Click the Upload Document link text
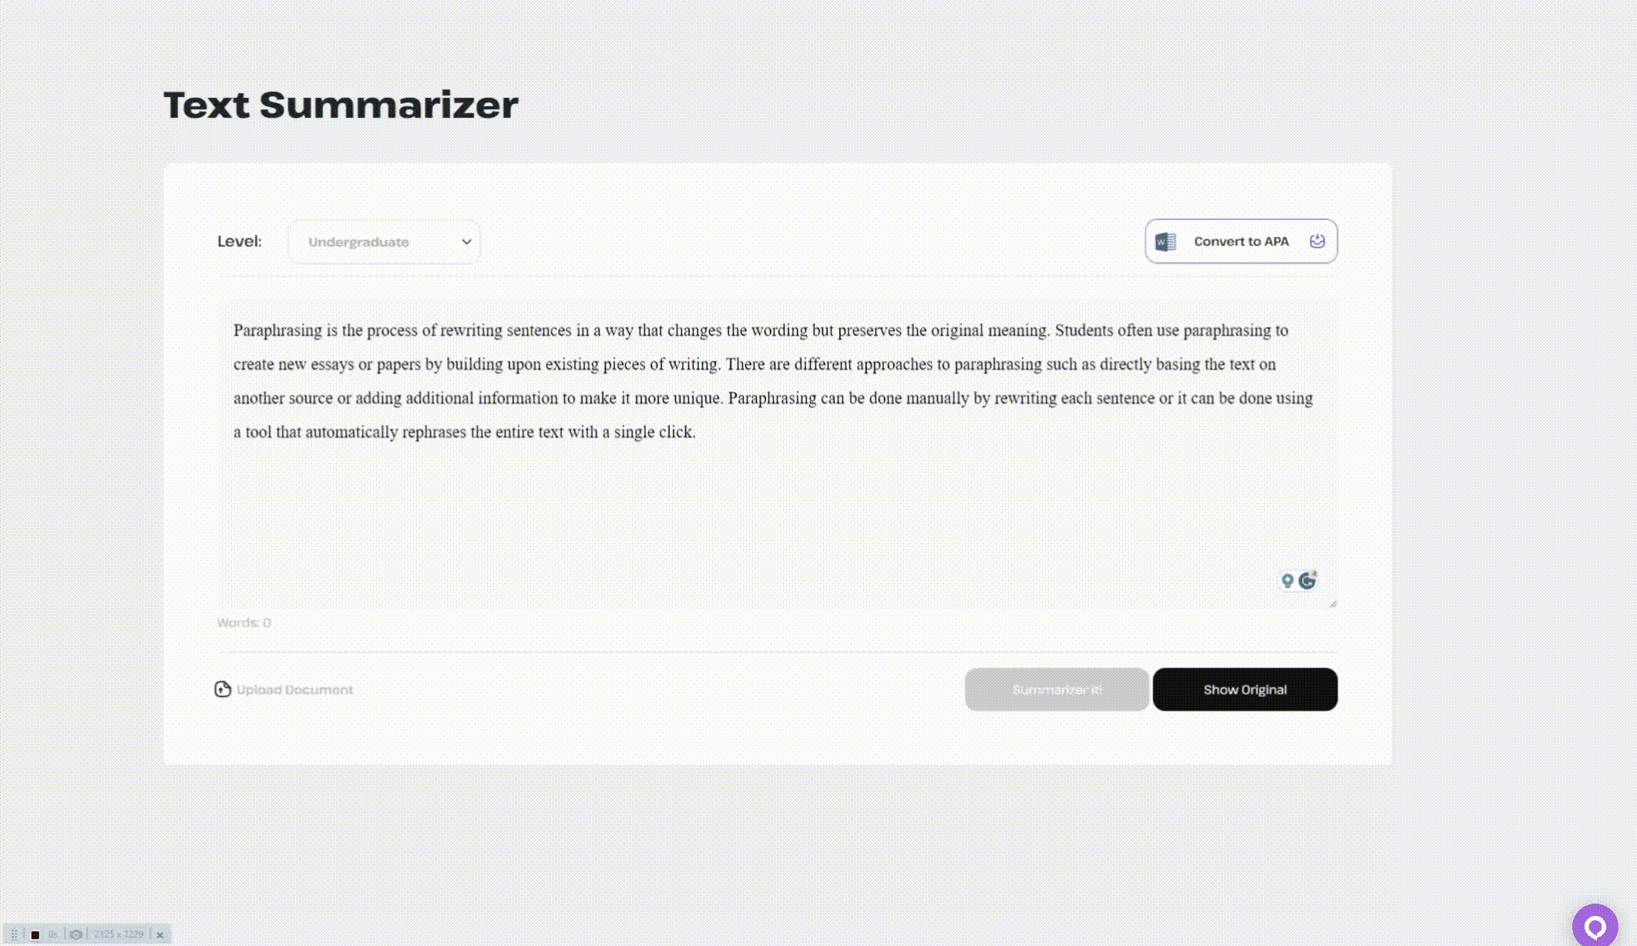 pos(294,689)
